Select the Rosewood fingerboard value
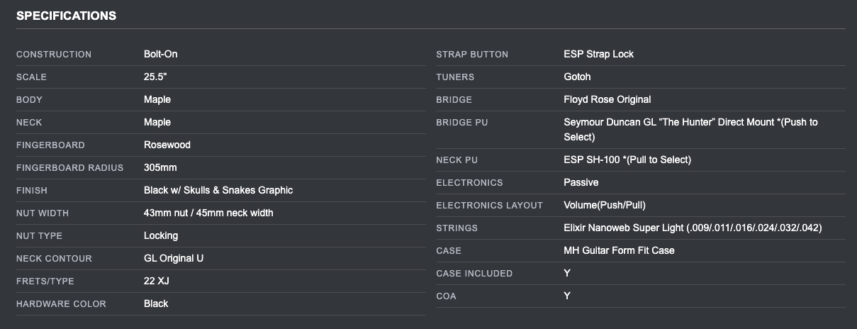 click(x=167, y=145)
